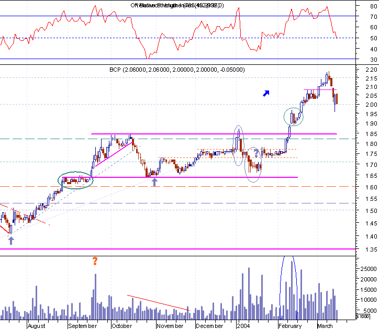Click the 1.60 price axis label
Image resolution: width=379 pixels, height=329 pixels.
click(372, 187)
